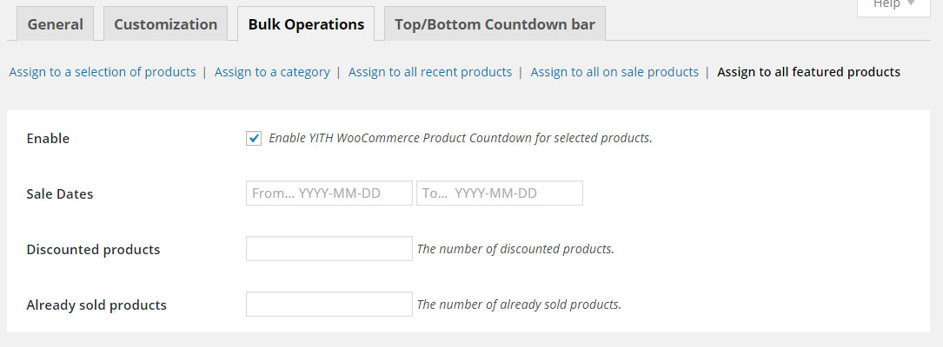Viewport: 943px width, 347px height.
Task: Go to Assign to a selection of products
Action: pos(103,72)
